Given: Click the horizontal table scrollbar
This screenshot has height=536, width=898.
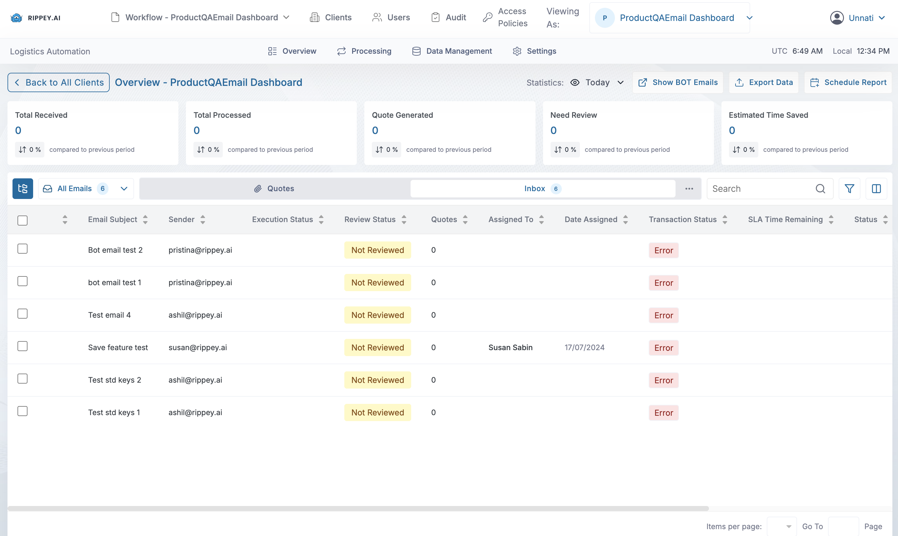Looking at the screenshot, I should tap(358, 509).
